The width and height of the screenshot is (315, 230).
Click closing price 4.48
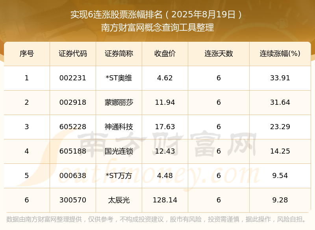(x=165, y=176)
